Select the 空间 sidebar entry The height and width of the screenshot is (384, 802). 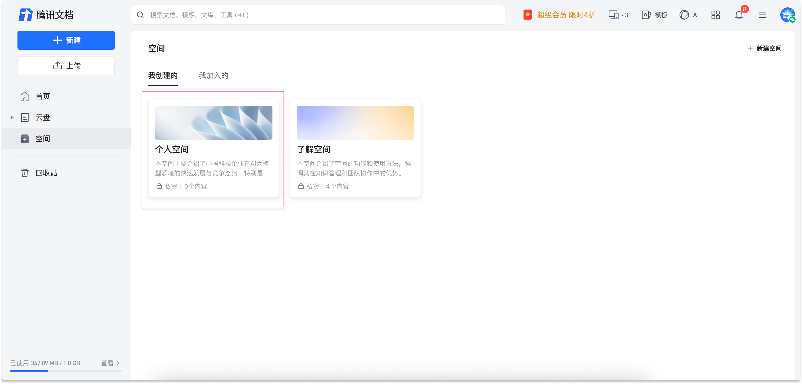[42, 139]
